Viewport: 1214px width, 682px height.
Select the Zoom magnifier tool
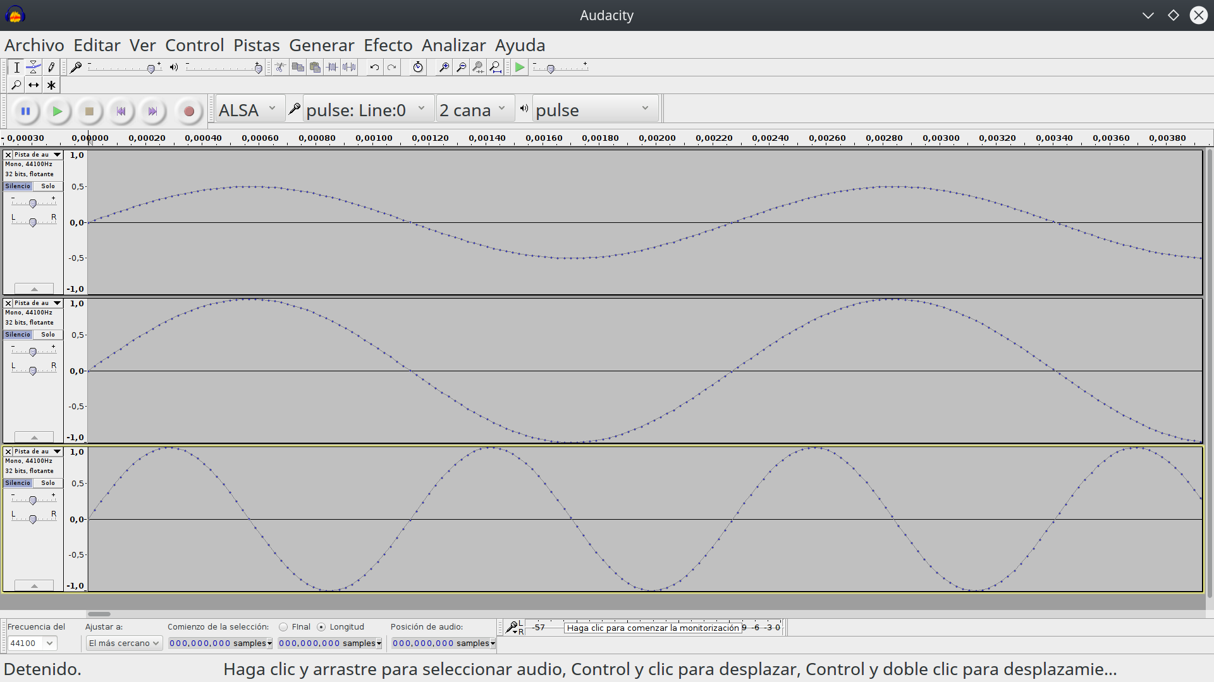(16, 85)
